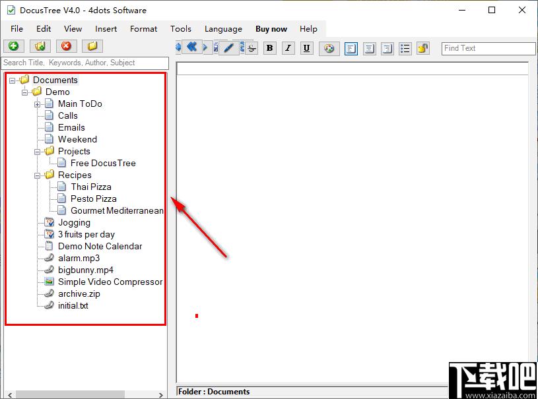Select the Documents folder in tree
The image size is (538, 399).
point(55,80)
